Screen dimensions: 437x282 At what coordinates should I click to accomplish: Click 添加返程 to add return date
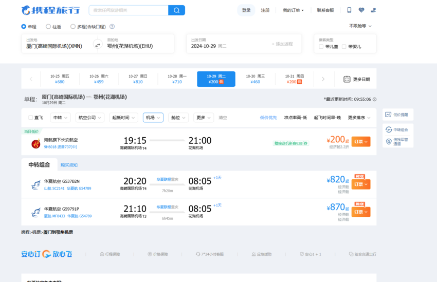282,44
